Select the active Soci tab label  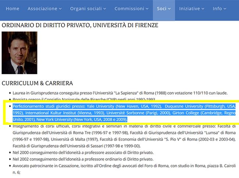[161, 8]
